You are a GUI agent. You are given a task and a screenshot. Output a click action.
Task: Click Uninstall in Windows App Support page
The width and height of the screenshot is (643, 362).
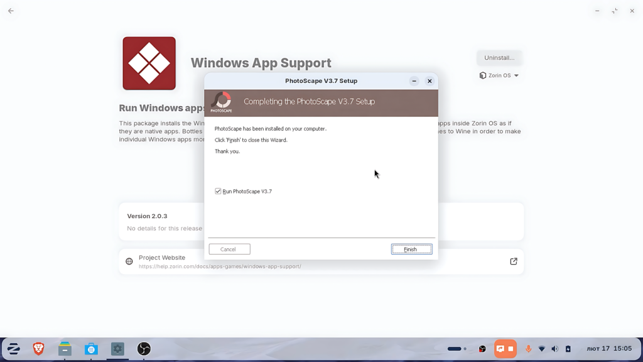[499, 58]
